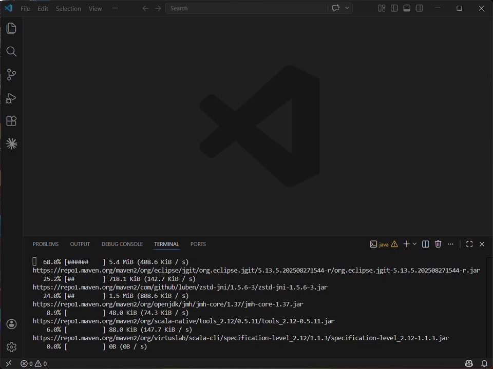493x369 pixels.
Task: Open the View menu
Action: [95, 9]
